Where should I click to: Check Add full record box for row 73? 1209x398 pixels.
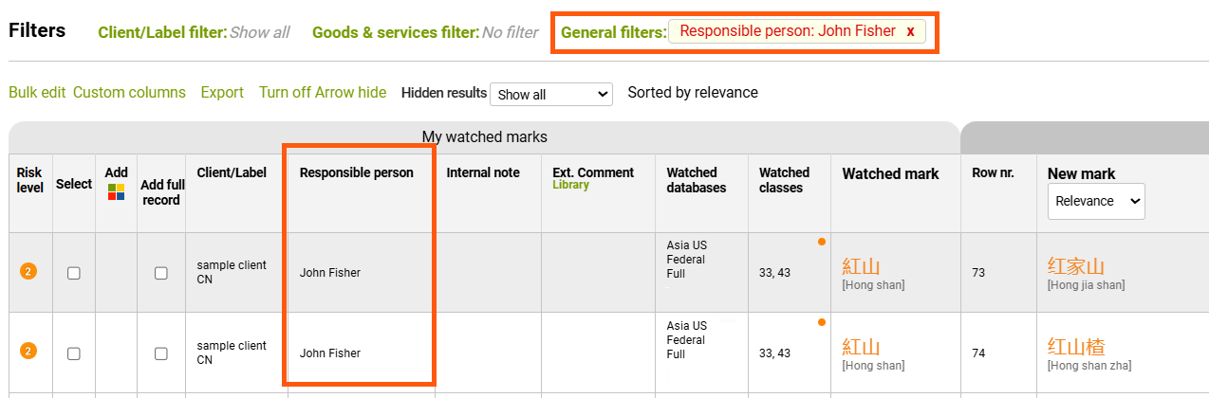pyautogui.click(x=161, y=273)
